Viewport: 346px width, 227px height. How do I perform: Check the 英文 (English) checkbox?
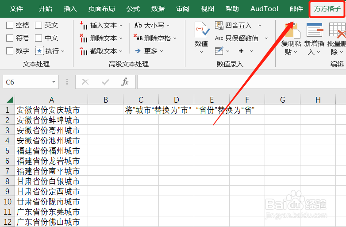[x=38, y=25]
